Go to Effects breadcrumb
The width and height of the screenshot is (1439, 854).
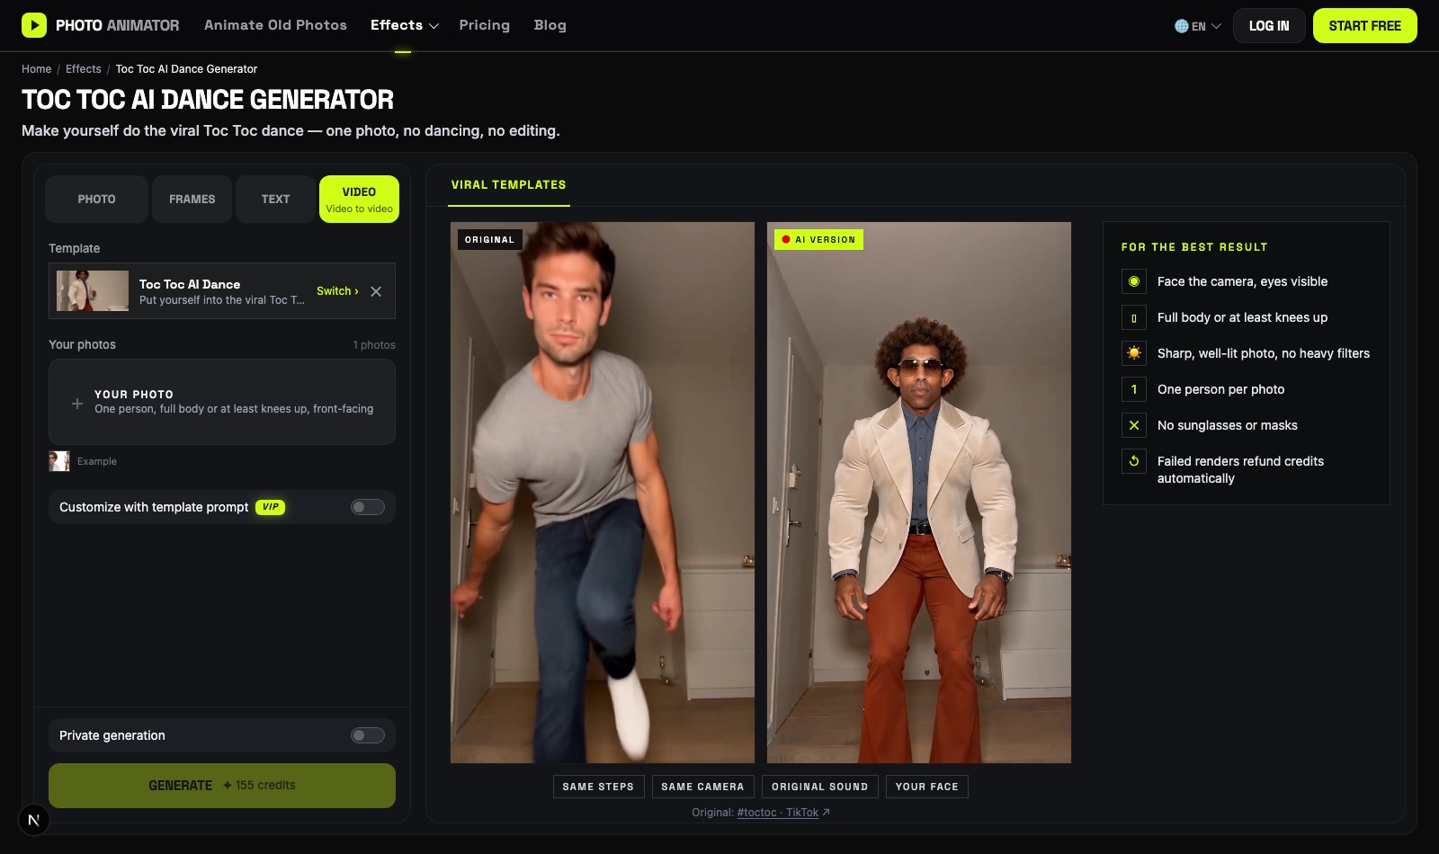(84, 69)
